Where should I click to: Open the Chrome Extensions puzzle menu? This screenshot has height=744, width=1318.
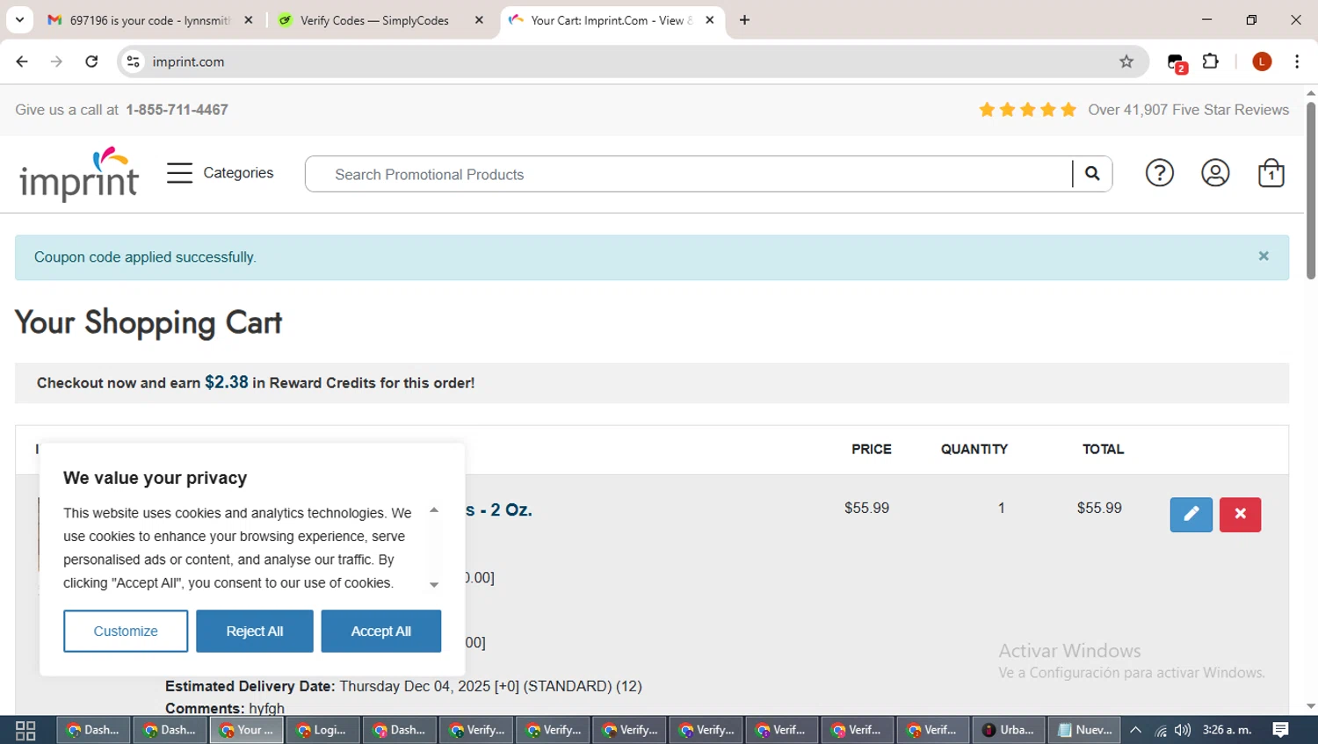click(1211, 61)
